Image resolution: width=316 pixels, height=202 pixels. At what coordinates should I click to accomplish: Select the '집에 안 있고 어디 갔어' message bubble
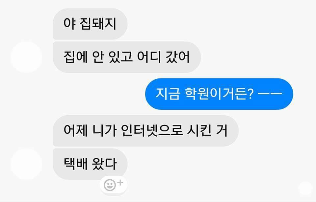127,57
